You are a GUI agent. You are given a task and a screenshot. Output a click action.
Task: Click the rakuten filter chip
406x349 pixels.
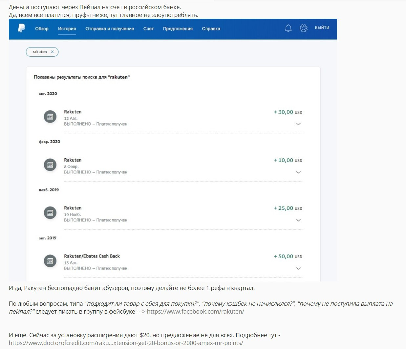coord(42,52)
